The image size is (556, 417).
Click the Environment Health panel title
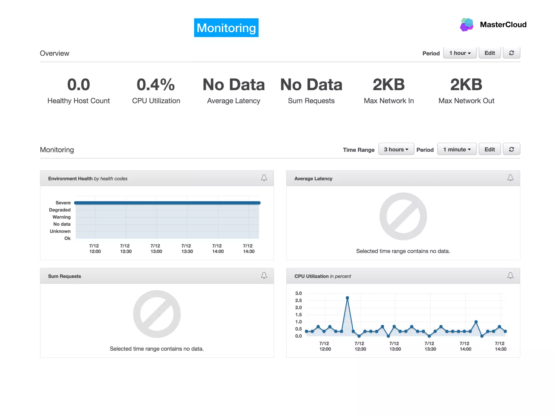(88, 179)
